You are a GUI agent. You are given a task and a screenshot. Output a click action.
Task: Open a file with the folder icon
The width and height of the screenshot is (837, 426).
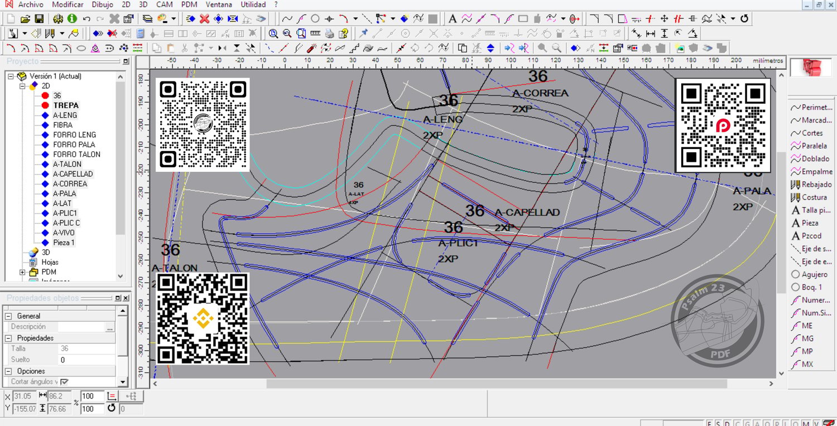pyautogui.click(x=25, y=18)
